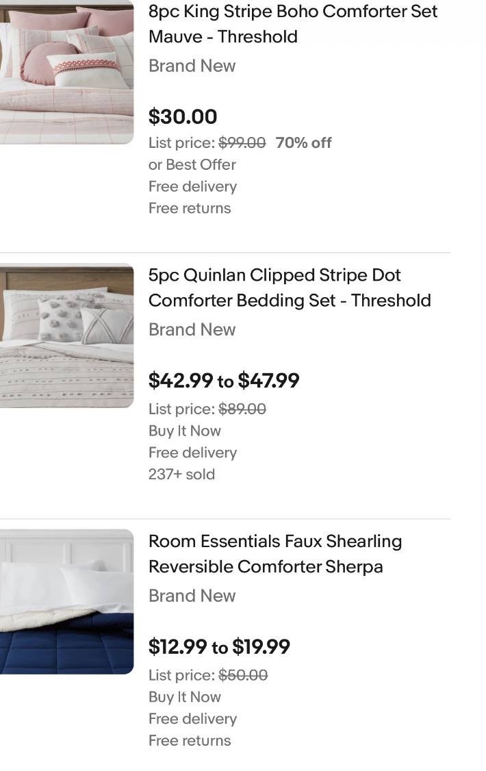Select the $30.00 price of Boho set
This screenshot has width=486, height=771.
(x=183, y=116)
